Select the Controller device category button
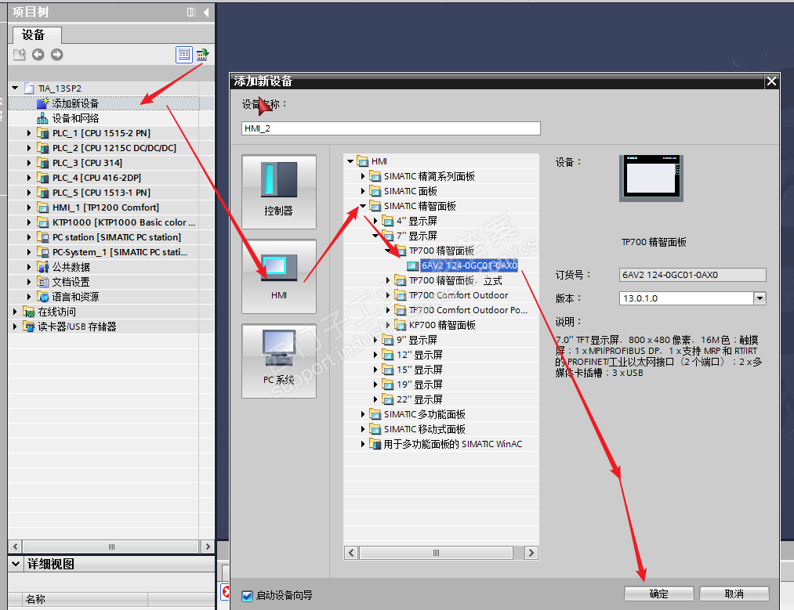Viewport: 794px width, 610px height. pyautogui.click(x=279, y=192)
